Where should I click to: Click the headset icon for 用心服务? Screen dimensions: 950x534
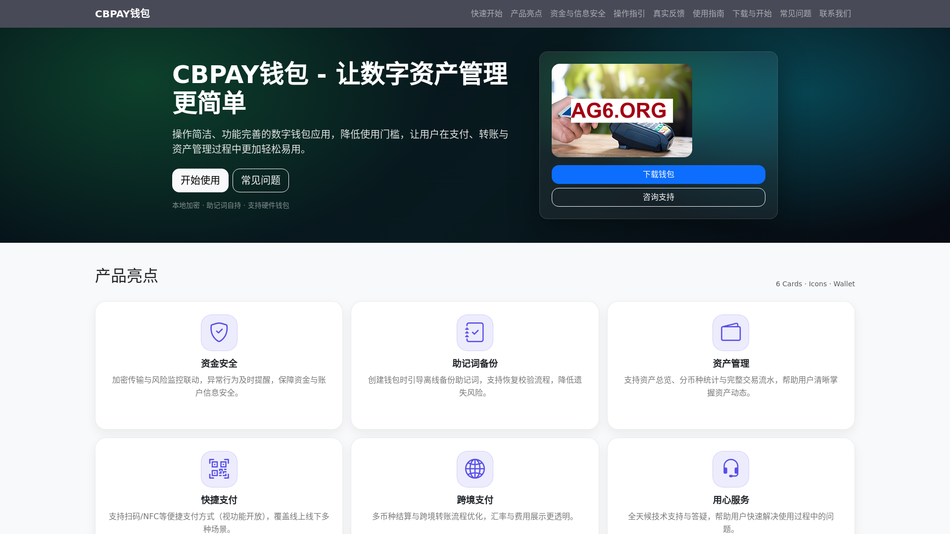pyautogui.click(x=731, y=469)
